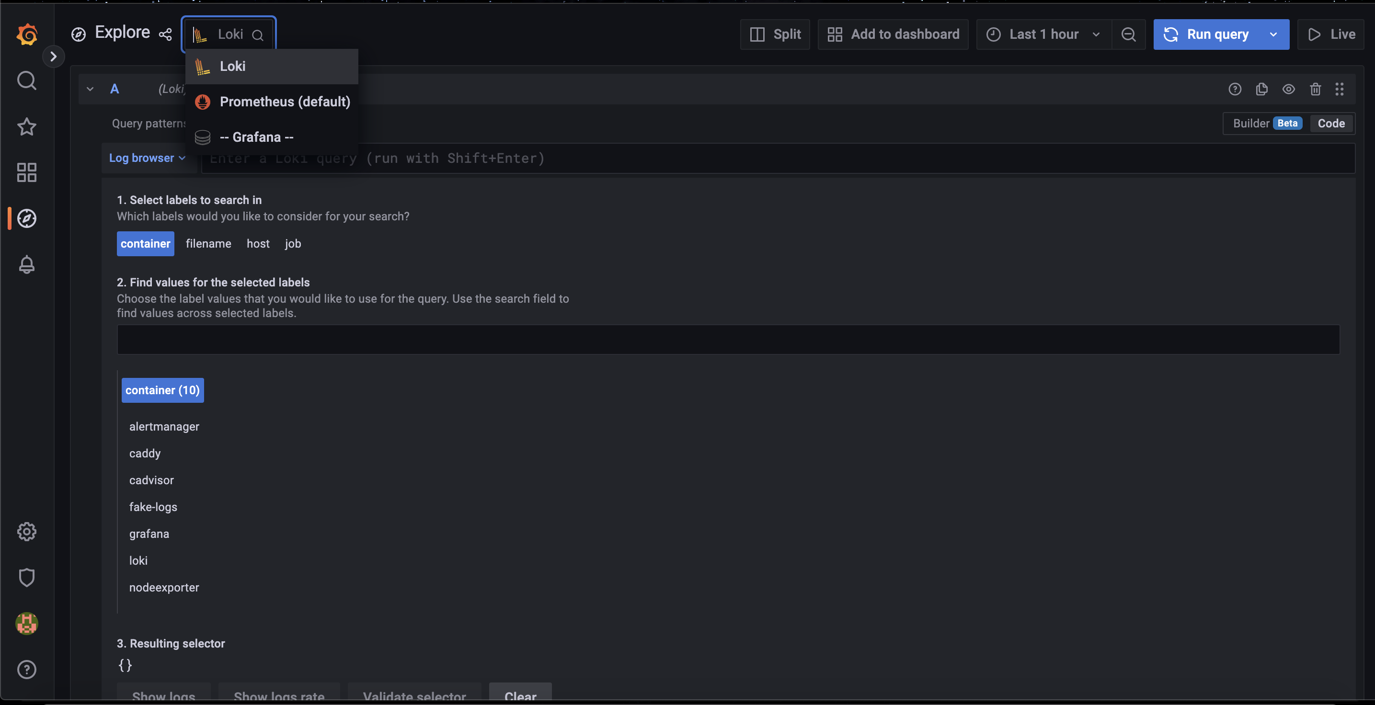
Task: Duplicate query A with copy icon
Action: point(1262,89)
